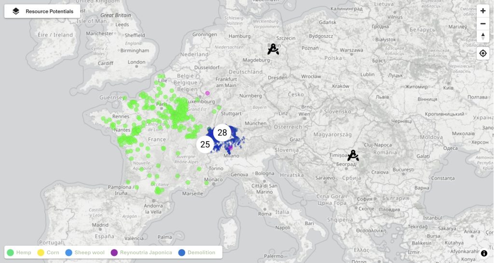Click the purple Reynoutria Japonica dot
Viewport: 494px width, 263px height.
tap(114, 252)
